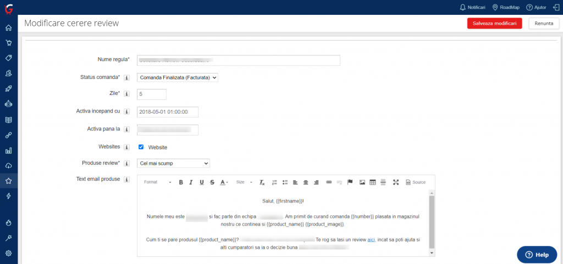Maximize the editor with the fullscreen icon
This screenshot has height=264, width=563.
[396, 182]
